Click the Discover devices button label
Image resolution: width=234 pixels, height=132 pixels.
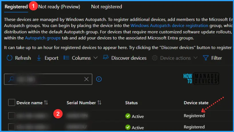[x=129, y=58]
